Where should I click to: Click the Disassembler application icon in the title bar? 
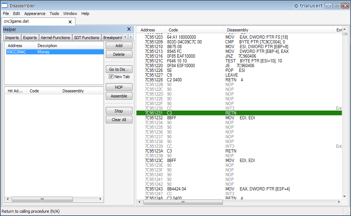click(x=5, y=5)
